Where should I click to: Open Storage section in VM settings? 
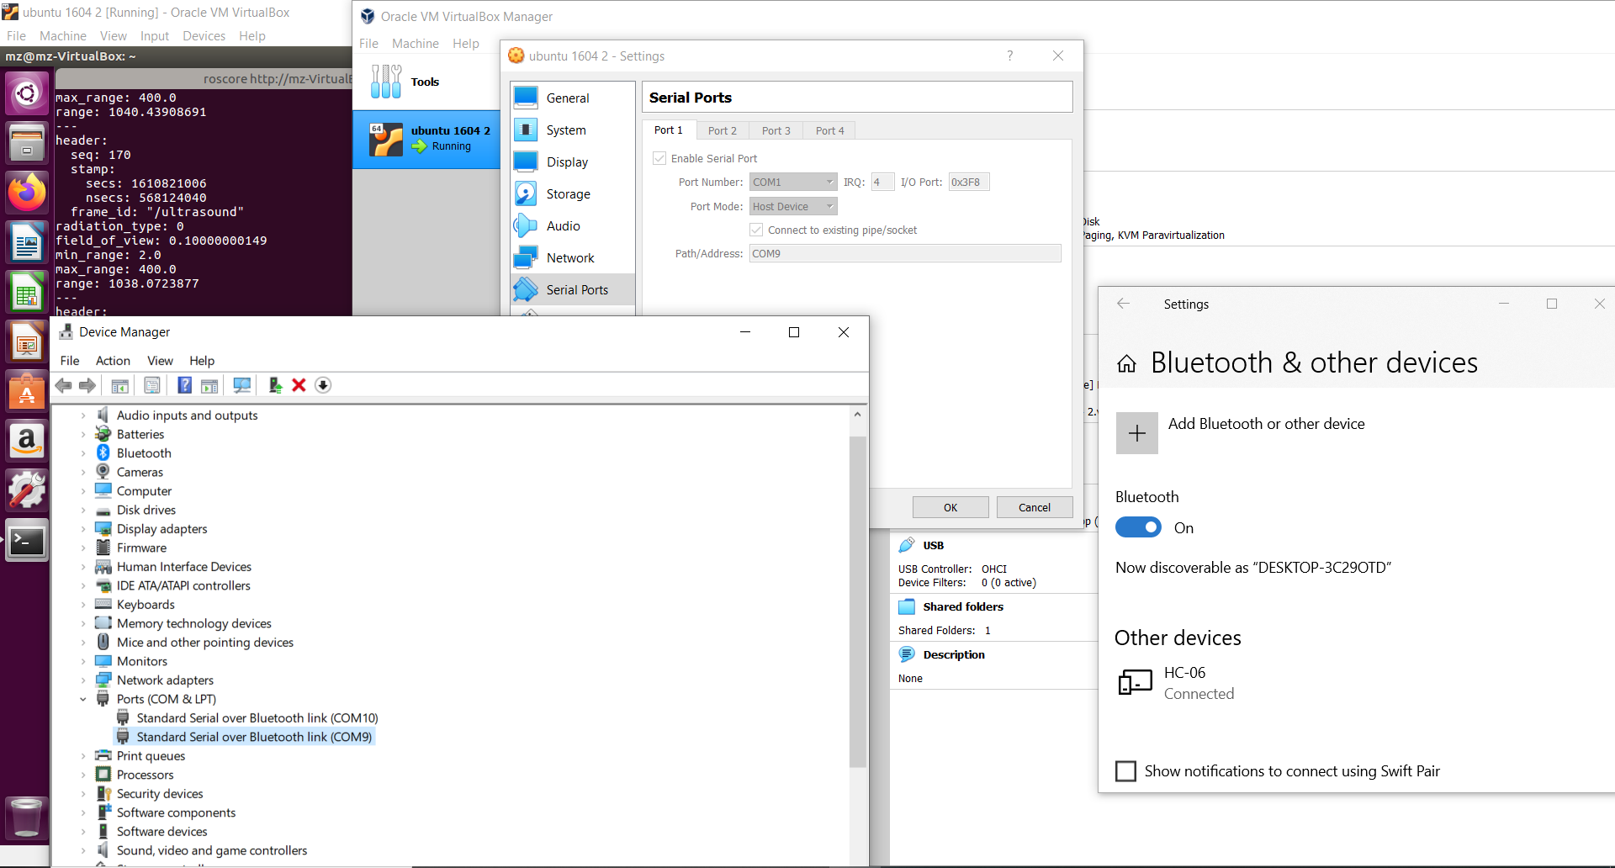point(572,194)
